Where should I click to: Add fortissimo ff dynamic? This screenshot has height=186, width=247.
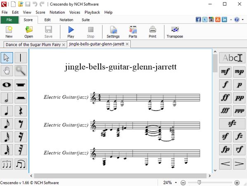(225, 98)
